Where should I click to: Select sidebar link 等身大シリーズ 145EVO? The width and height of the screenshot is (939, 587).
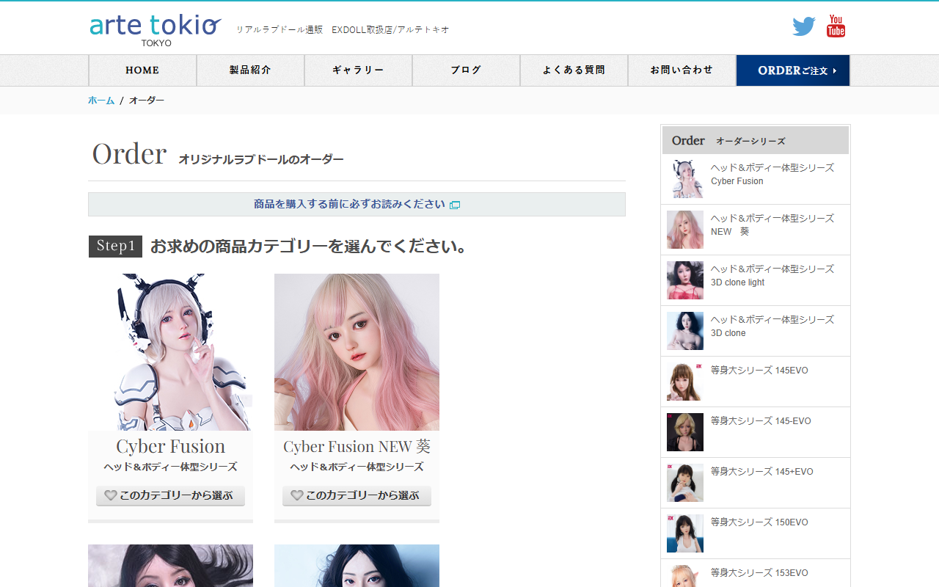tap(759, 371)
